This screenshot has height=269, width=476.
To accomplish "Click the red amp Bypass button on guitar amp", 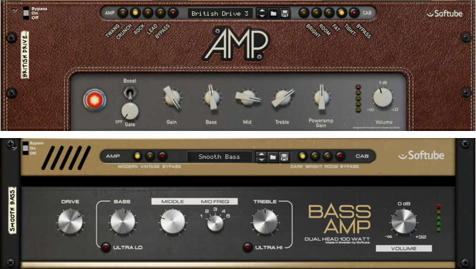I will click(172, 12).
